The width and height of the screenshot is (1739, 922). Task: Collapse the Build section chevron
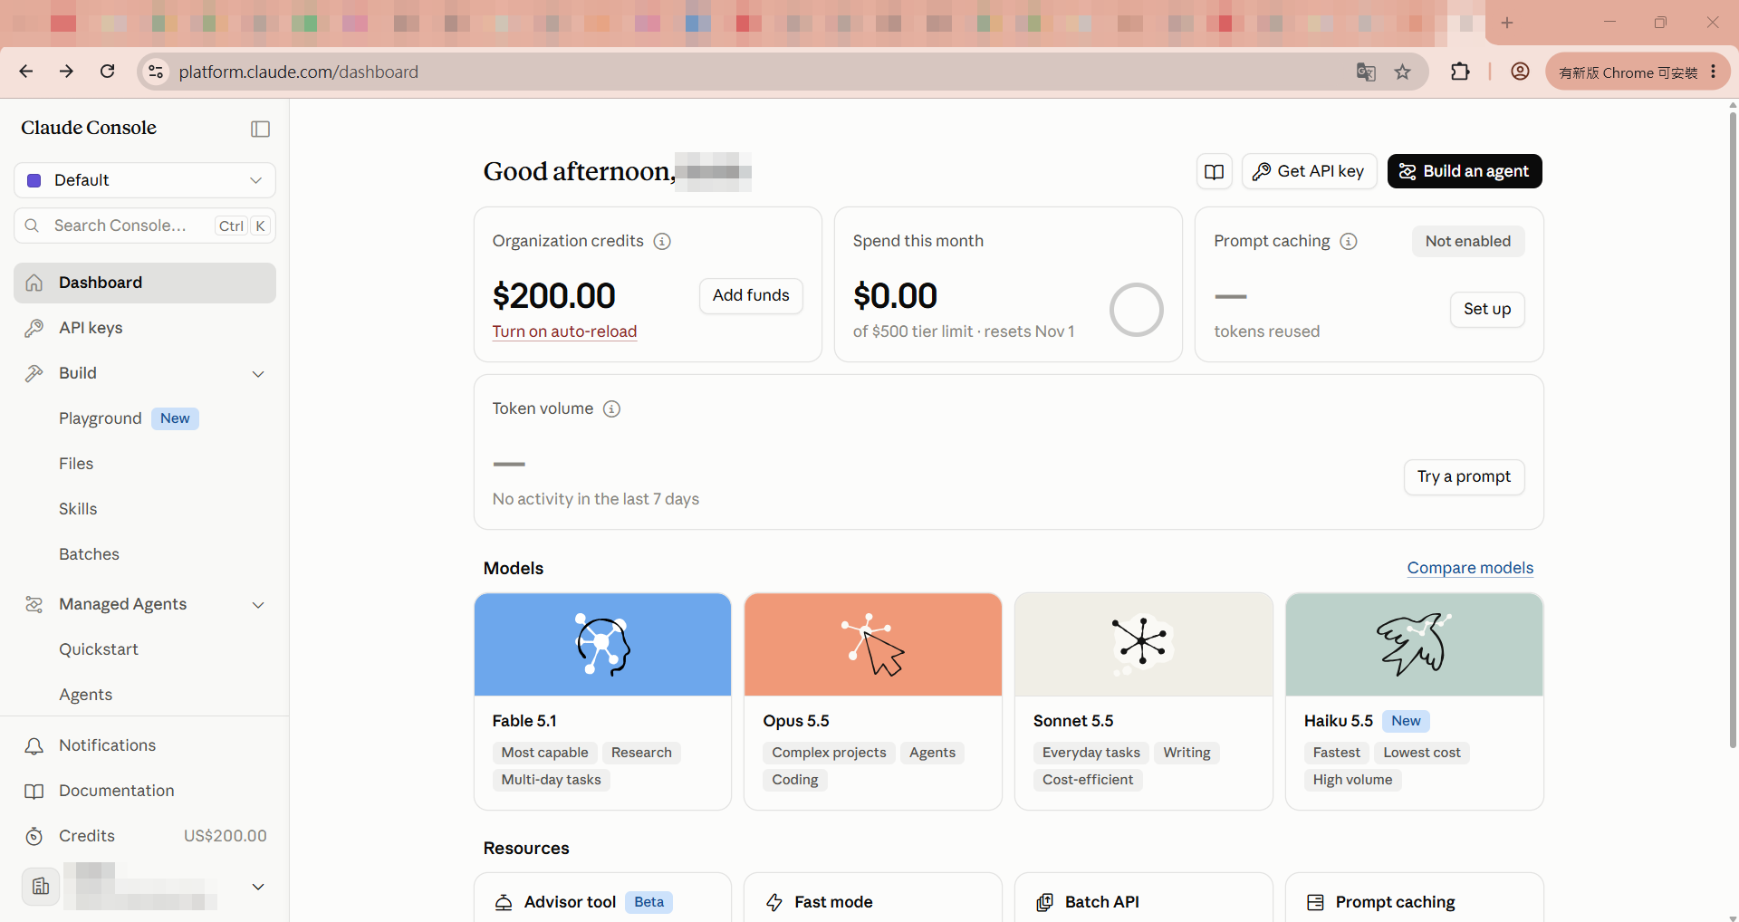pyautogui.click(x=258, y=374)
